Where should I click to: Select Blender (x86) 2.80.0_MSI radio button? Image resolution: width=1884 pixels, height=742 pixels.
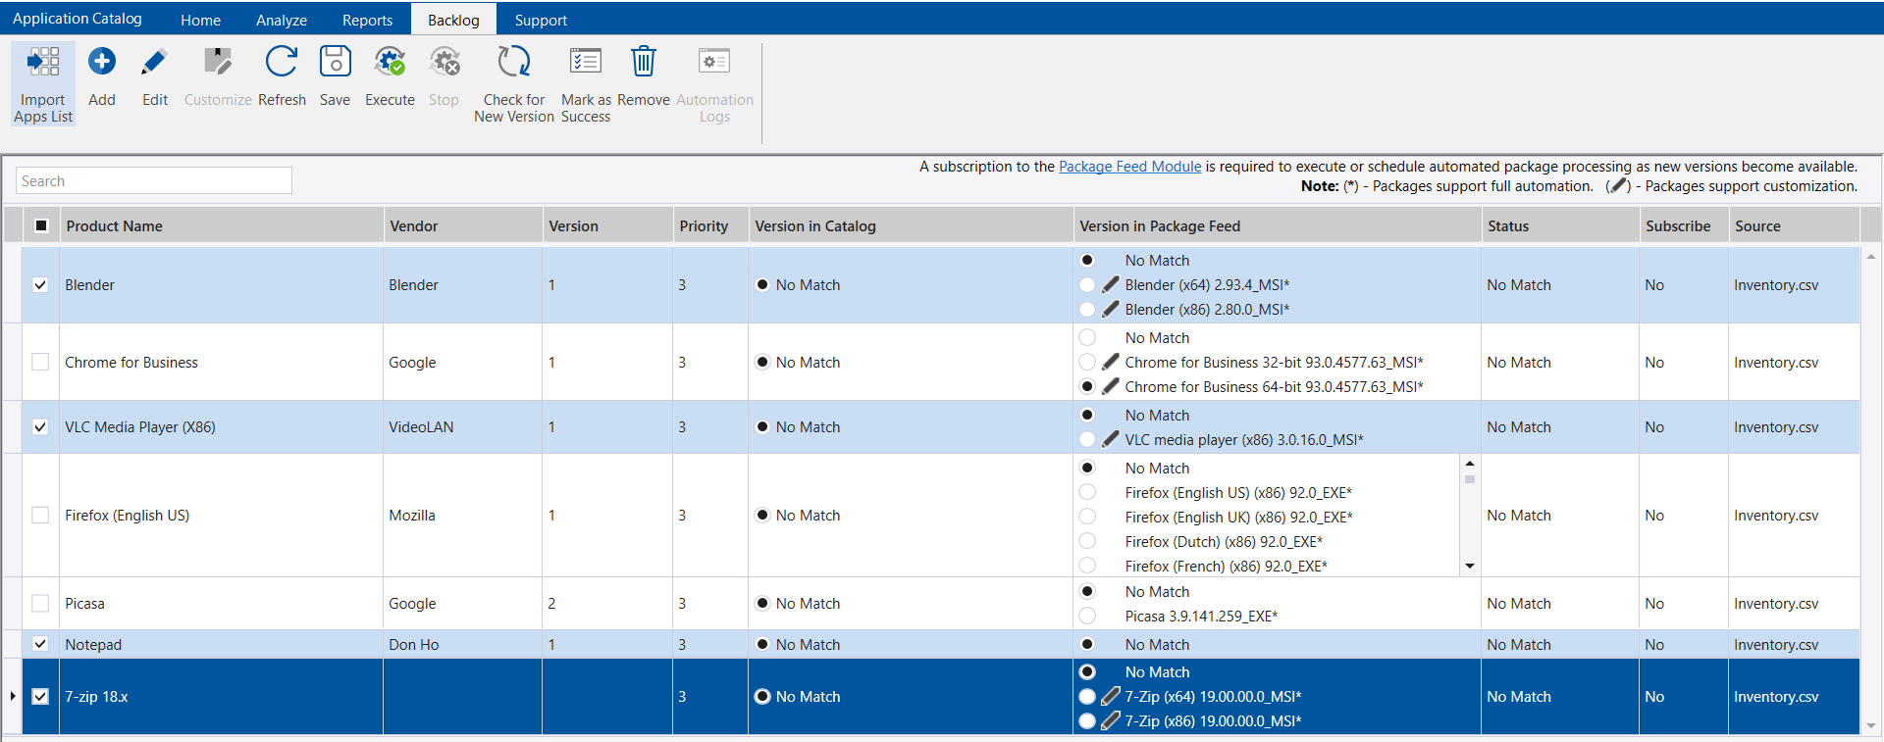1087,309
